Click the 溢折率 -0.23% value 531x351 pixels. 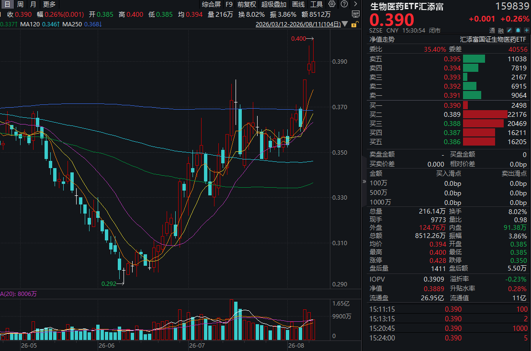pyautogui.click(x=516, y=280)
